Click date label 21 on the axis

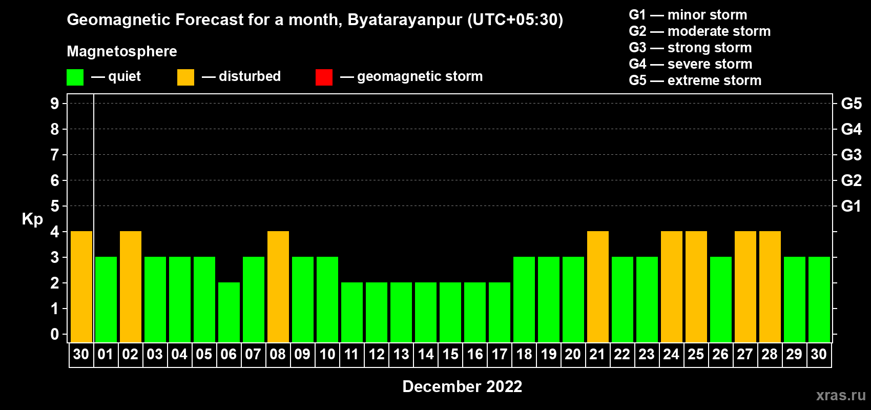point(597,355)
